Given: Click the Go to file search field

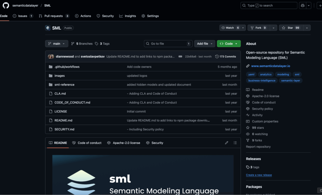Looking at the screenshot, I should (168, 43).
